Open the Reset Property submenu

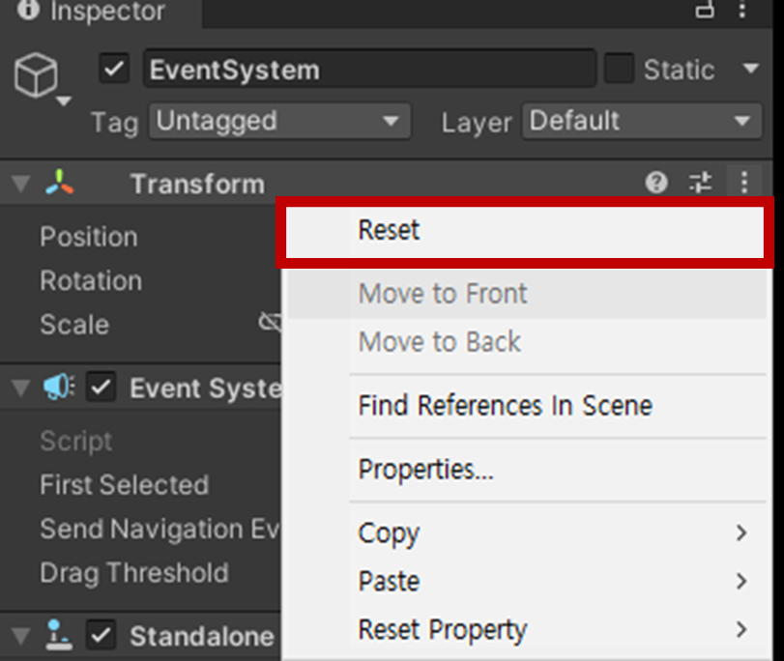coord(527,629)
